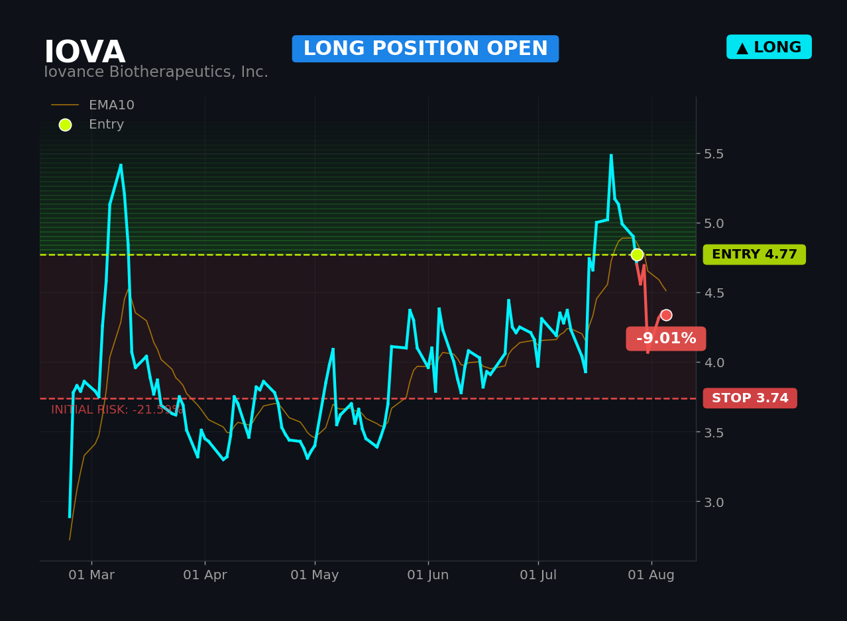Click the 4.0 price axis label
847x621 pixels.
(x=714, y=363)
